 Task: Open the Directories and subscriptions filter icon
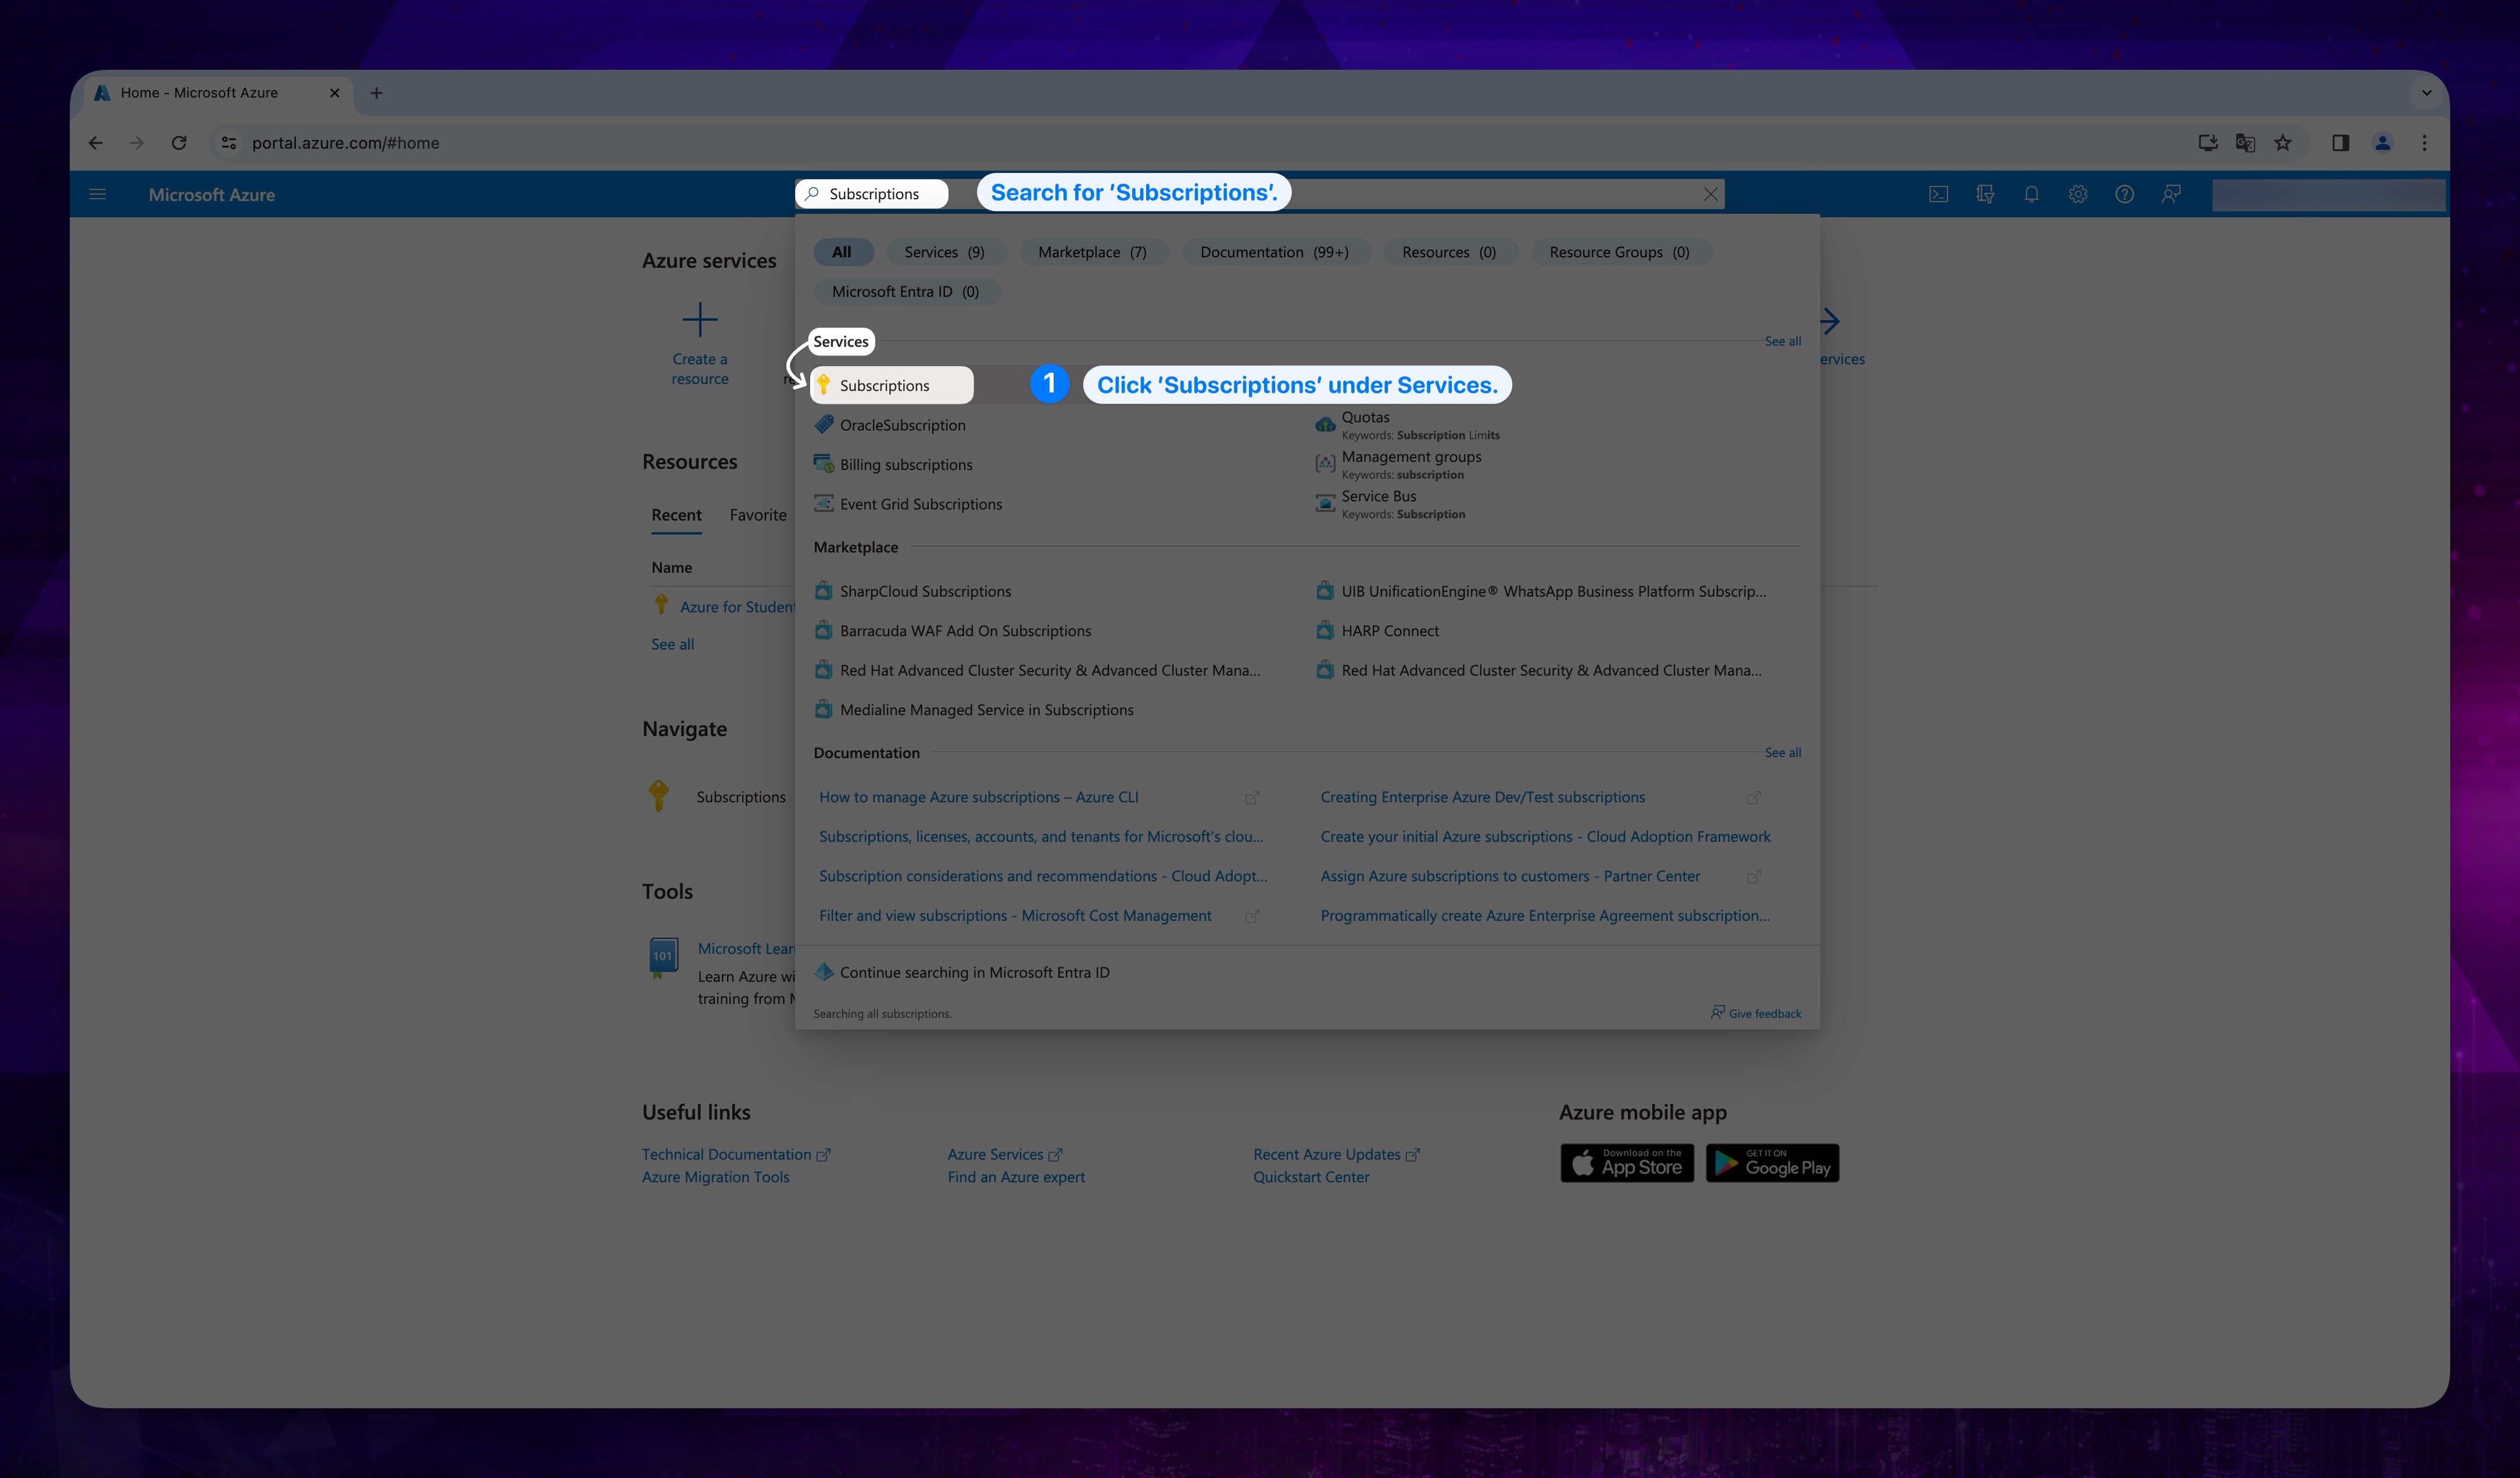pos(1985,194)
